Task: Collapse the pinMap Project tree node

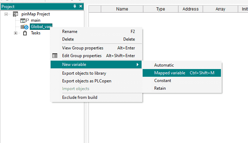Action: (6, 14)
